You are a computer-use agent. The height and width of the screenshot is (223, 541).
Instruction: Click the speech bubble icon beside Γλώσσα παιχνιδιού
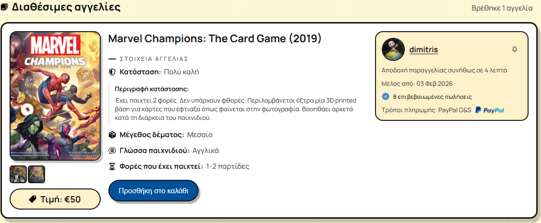pyautogui.click(x=112, y=151)
